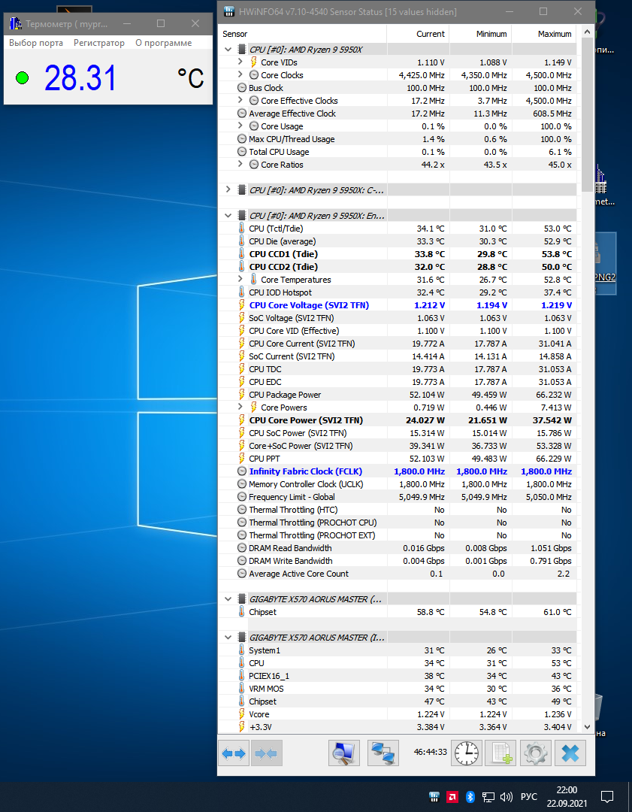This screenshot has height=812, width=632.
Task: Select the Total CPU Usage row
Action: (398, 152)
